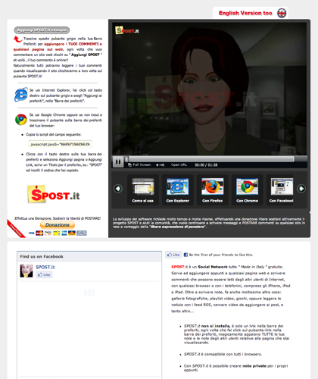Click the Internet Explorer logo icon
The image size is (318, 379).
coord(21,95)
